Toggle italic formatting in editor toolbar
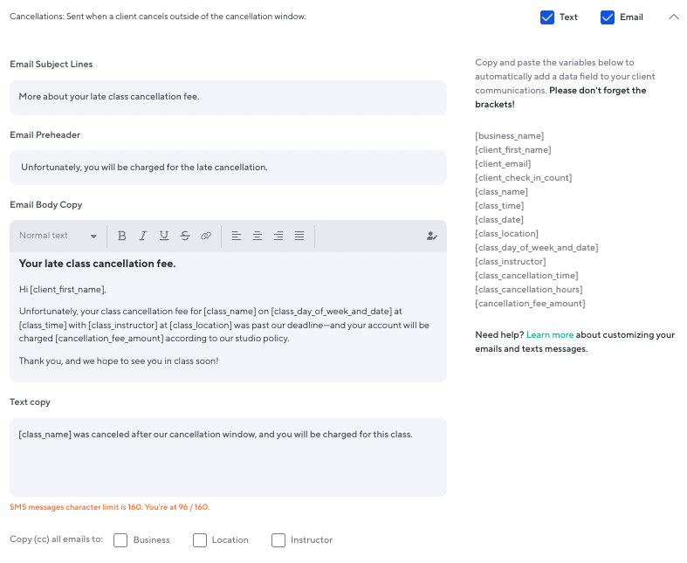Screen dimensions: 687x563 pos(143,236)
